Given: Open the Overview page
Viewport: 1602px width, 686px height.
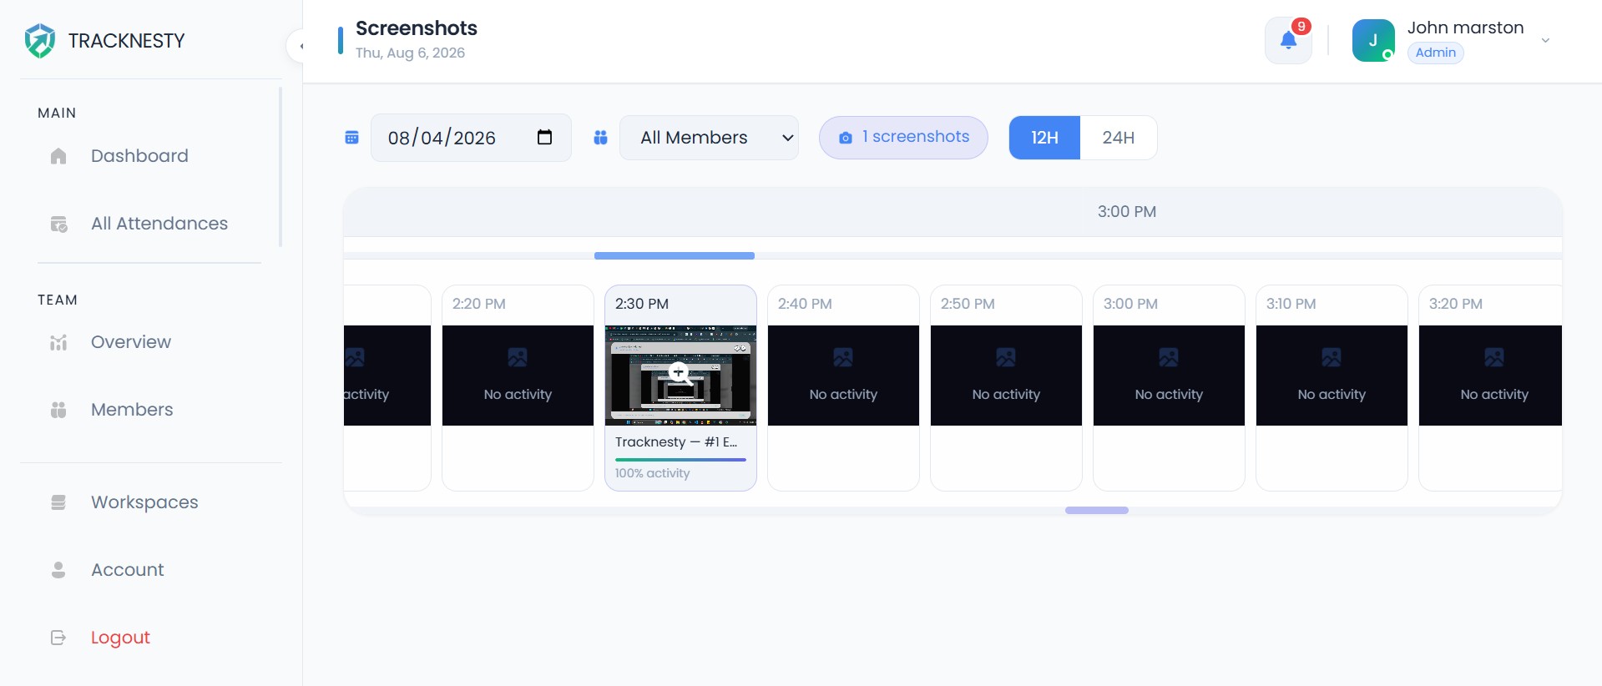Looking at the screenshot, I should point(131,342).
